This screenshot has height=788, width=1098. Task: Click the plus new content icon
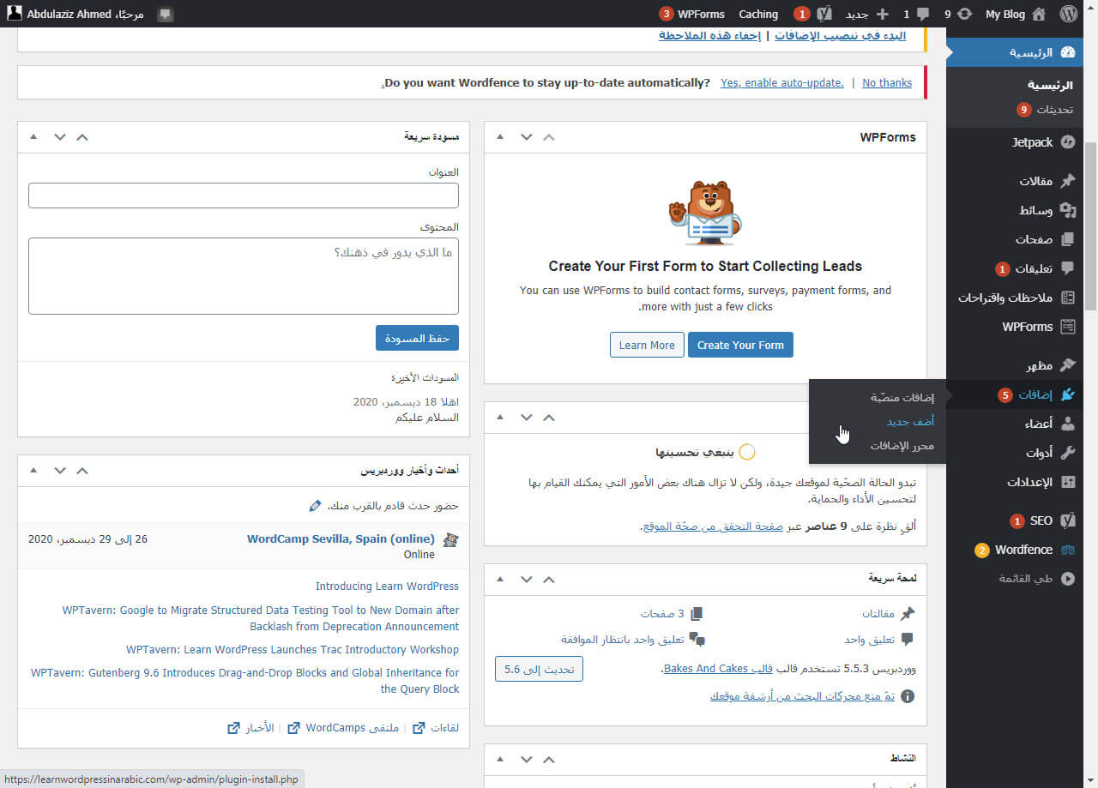[882, 14]
